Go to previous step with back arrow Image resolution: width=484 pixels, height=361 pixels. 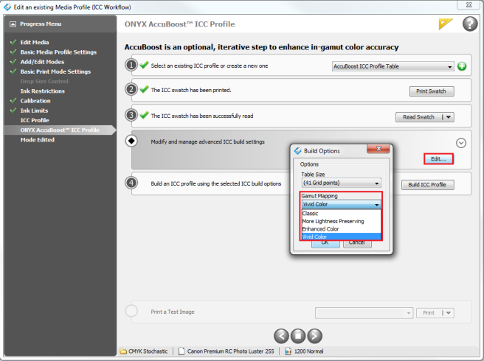click(x=281, y=336)
